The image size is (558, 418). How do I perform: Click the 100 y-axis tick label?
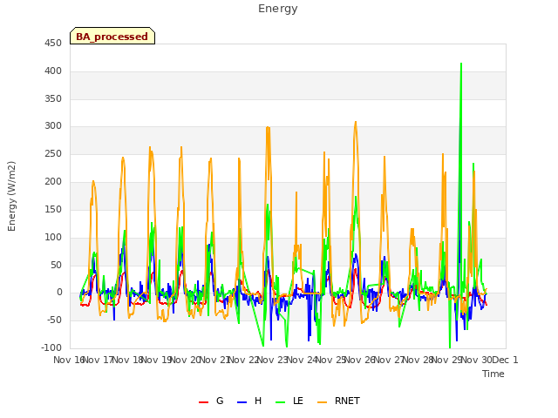coord(53,237)
